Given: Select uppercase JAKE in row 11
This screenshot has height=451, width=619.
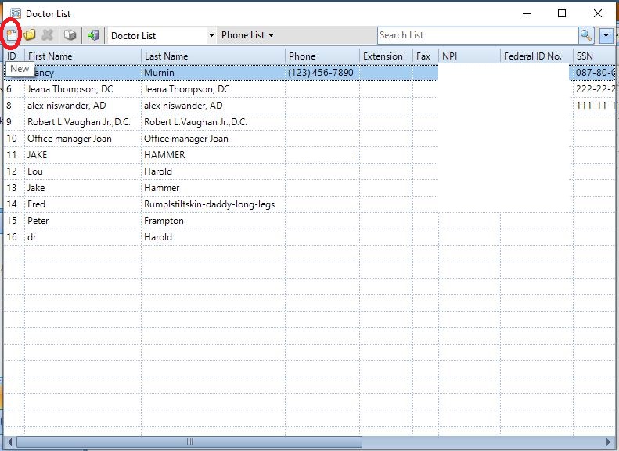Looking at the screenshot, I should coord(83,155).
